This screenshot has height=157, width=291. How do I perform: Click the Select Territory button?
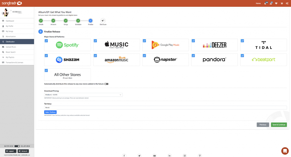pos(50,112)
